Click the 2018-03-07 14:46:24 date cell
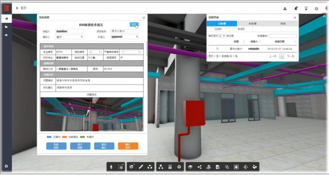 pos(280,48)
